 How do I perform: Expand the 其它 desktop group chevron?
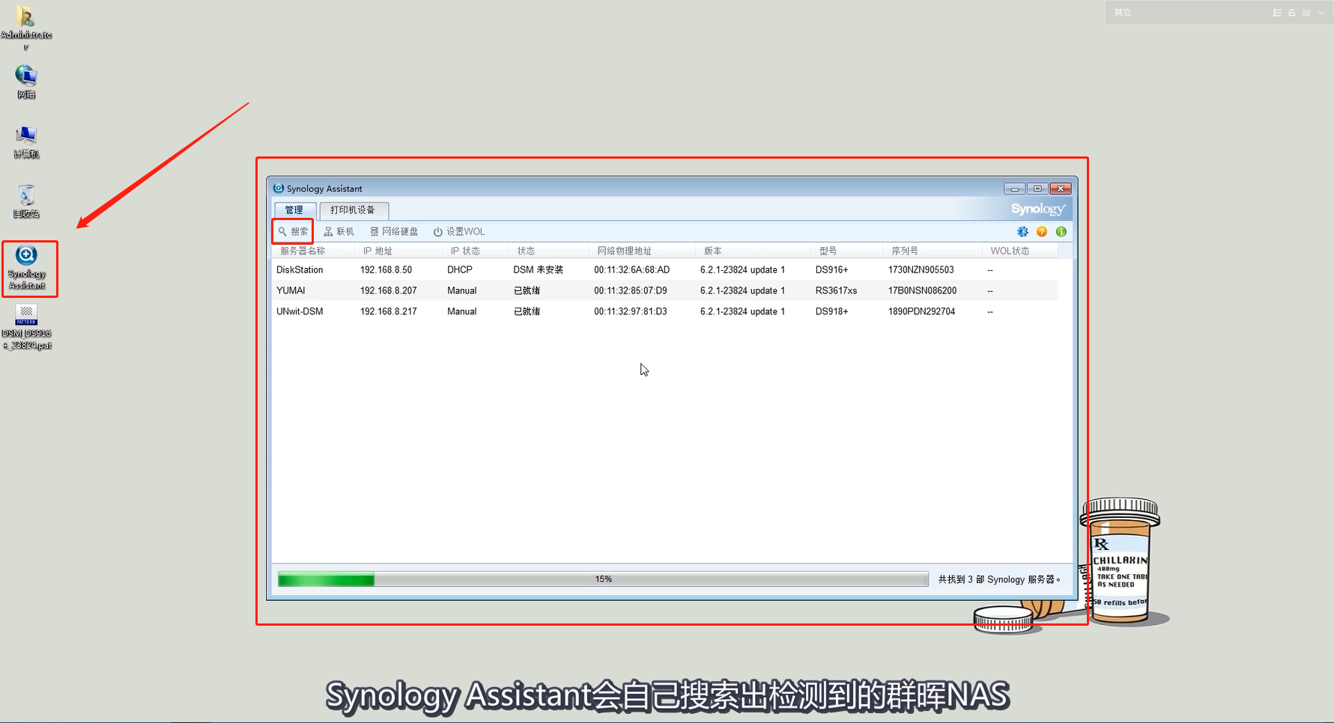[1322, 13]
